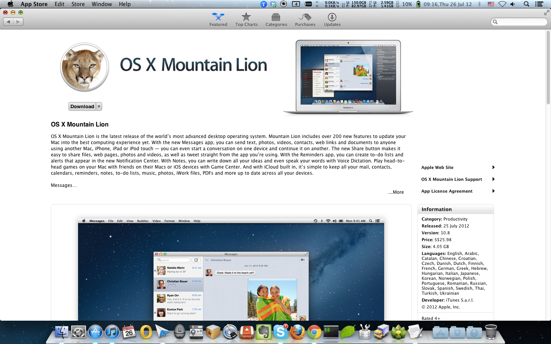The height and width of the screenshot is (344, 551).
Task: Open the Applications folder stack in the Dock
Action: (440, 332)
